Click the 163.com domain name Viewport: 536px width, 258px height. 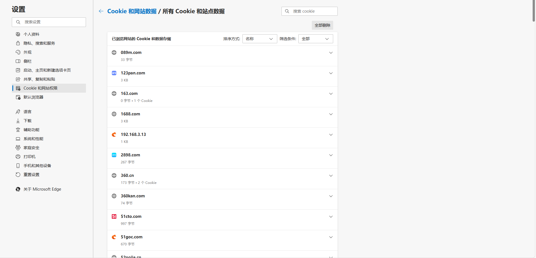point(129,93)
